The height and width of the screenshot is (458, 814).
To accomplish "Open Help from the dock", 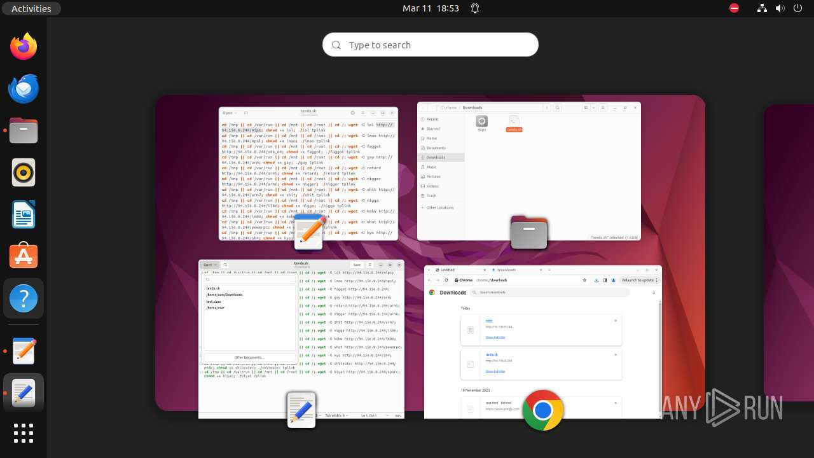I will [x=24, y=298].
